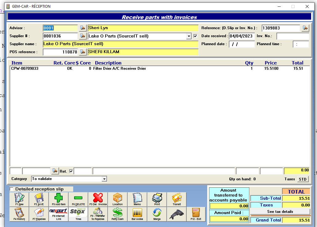
Task: Save the reception with F2 SAVE
Action: pos(39,199)
